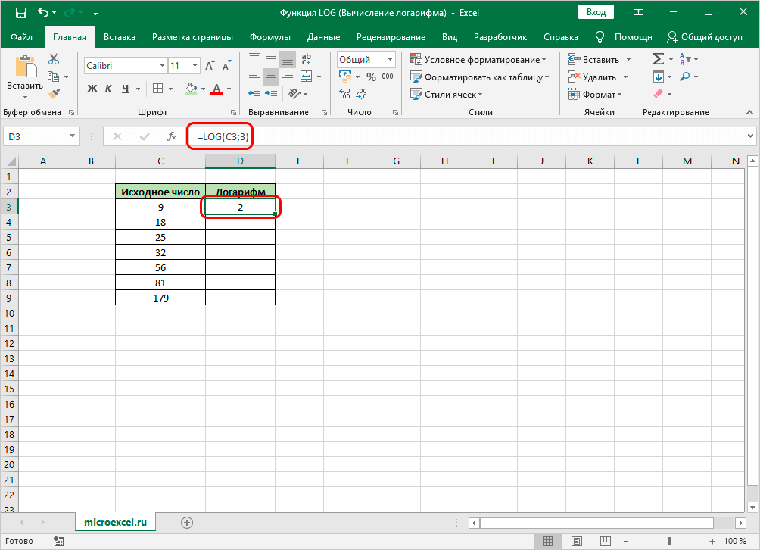Click the Percent Style button

pos(371,77)
